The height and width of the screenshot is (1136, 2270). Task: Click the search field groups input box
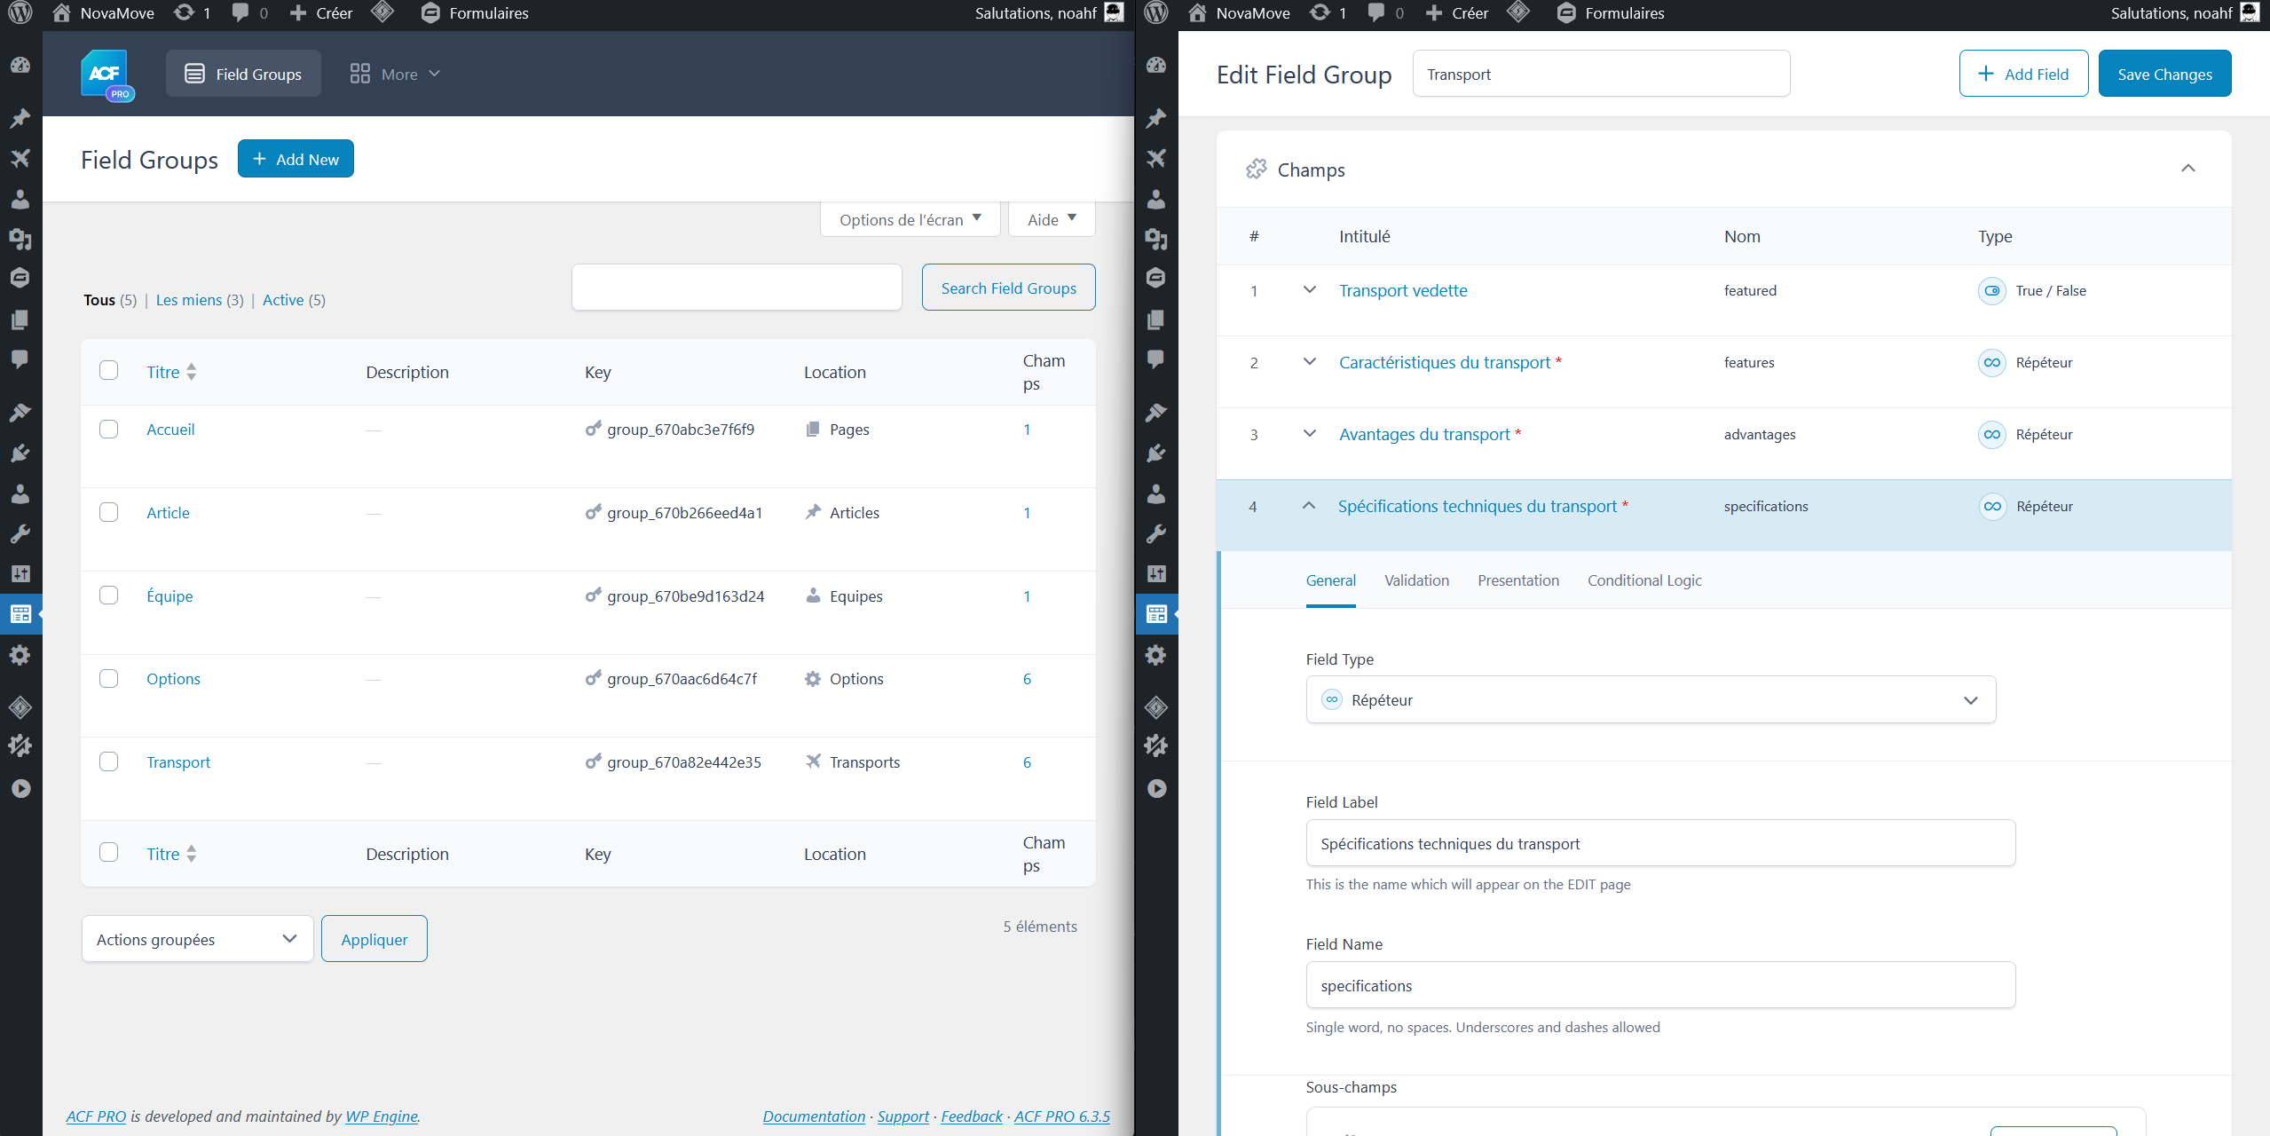(736, 288)
